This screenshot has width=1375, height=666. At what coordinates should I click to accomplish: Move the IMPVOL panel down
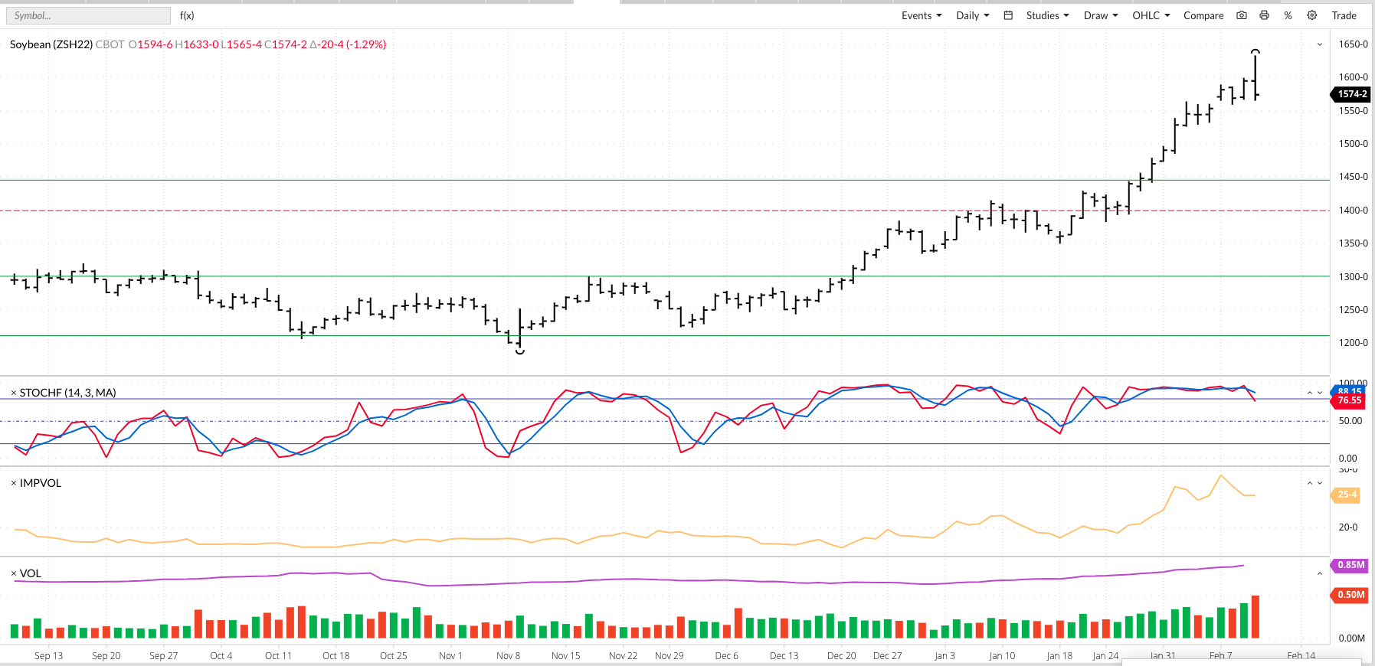point(1320,483)
